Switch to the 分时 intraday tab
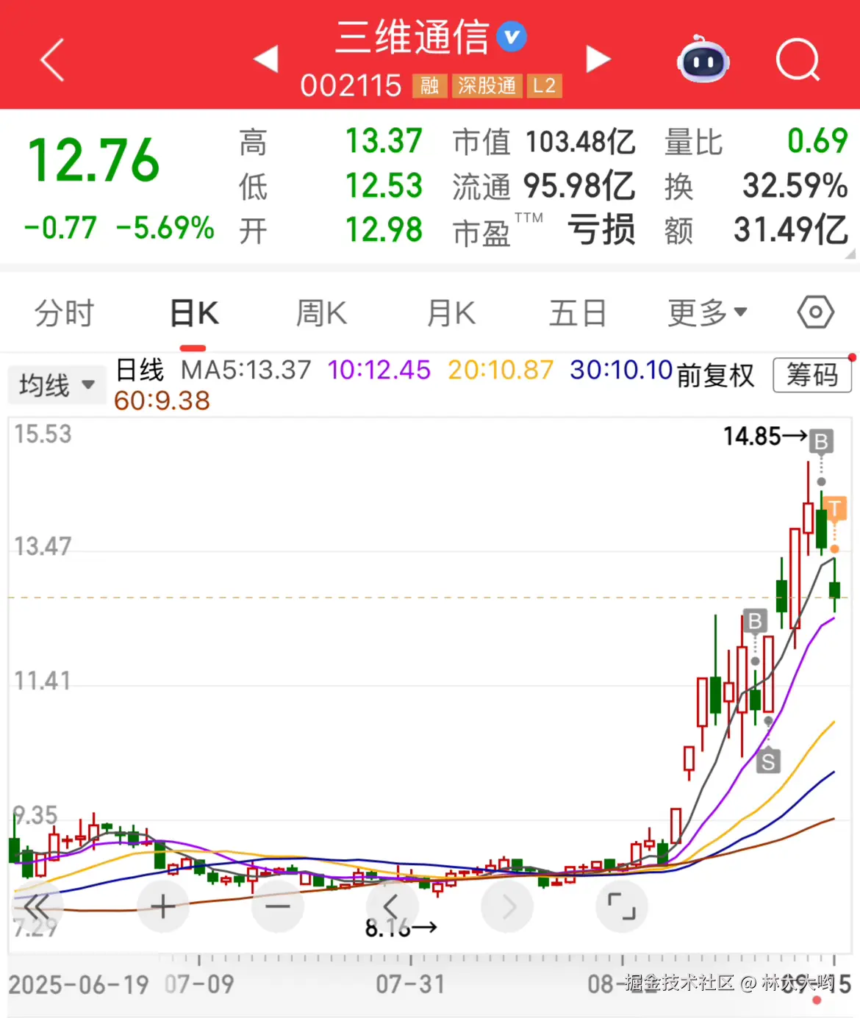The image size is (860, 1018). pos(63,312)
